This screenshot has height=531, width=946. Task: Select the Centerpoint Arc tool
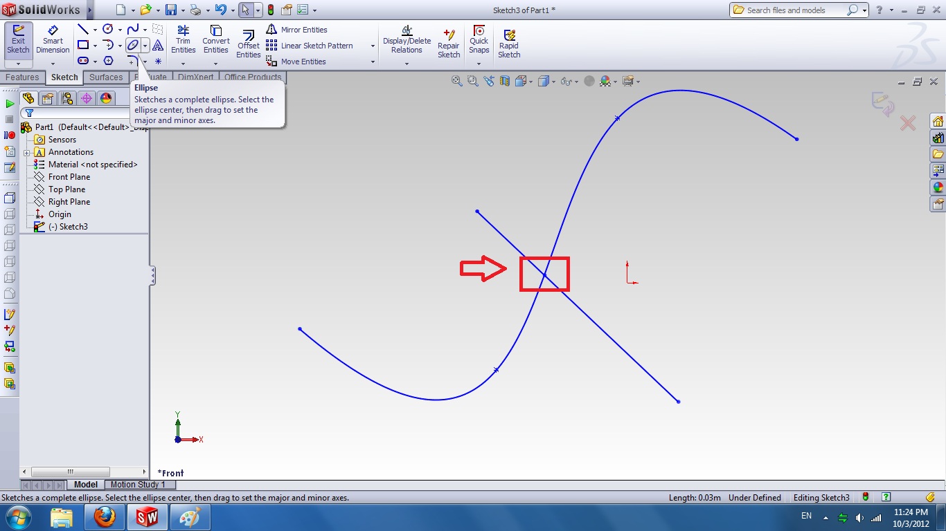coord(108,45)
